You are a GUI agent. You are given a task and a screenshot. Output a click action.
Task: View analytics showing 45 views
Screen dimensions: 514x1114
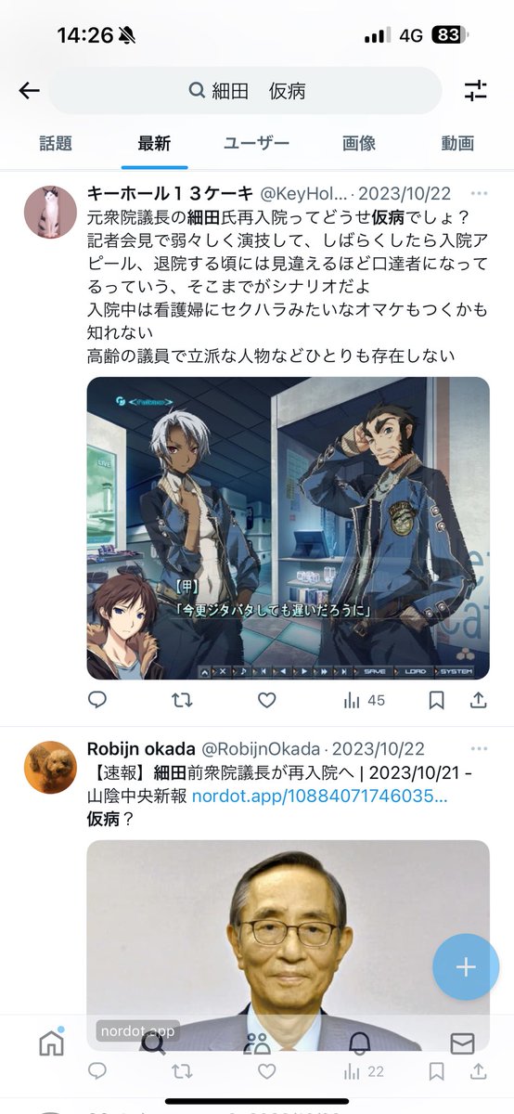click(x=364, y=700)
